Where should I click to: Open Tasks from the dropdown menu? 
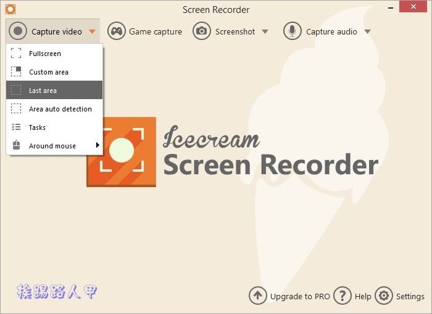click(54, 127)
